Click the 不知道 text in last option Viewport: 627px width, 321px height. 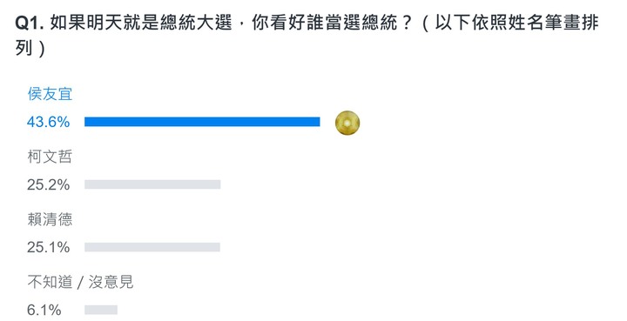[50, 282]
